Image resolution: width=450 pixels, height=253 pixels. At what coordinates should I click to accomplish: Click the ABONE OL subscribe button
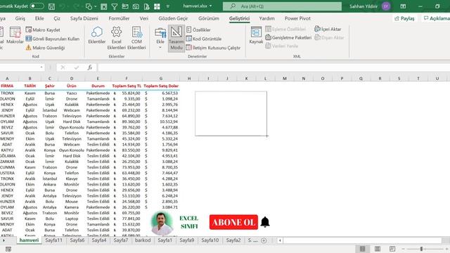tap(233, 222)
